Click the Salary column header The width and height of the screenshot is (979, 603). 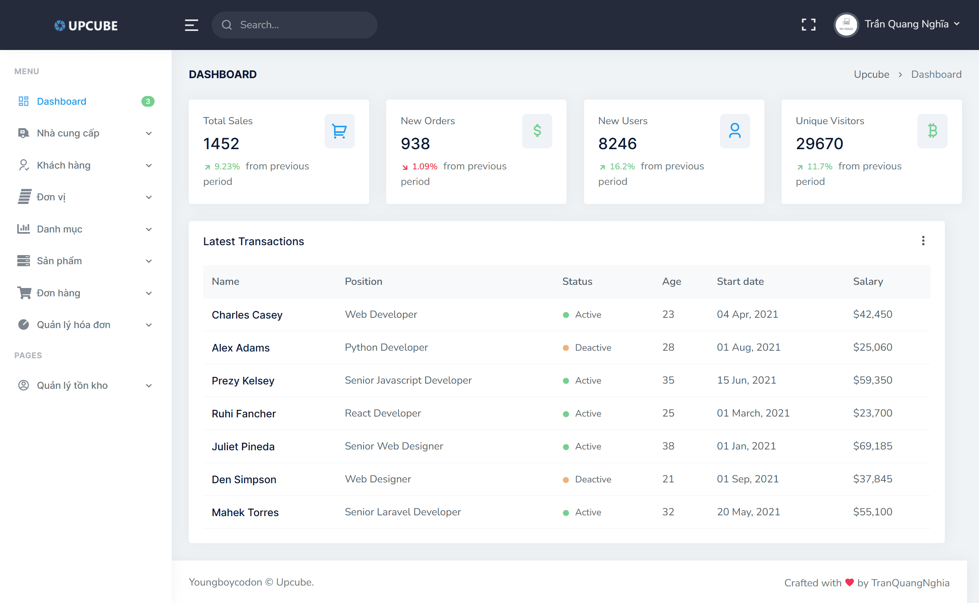[868, 282]
